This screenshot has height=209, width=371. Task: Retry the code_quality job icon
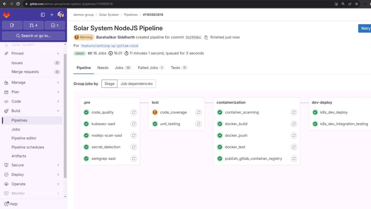134,112
